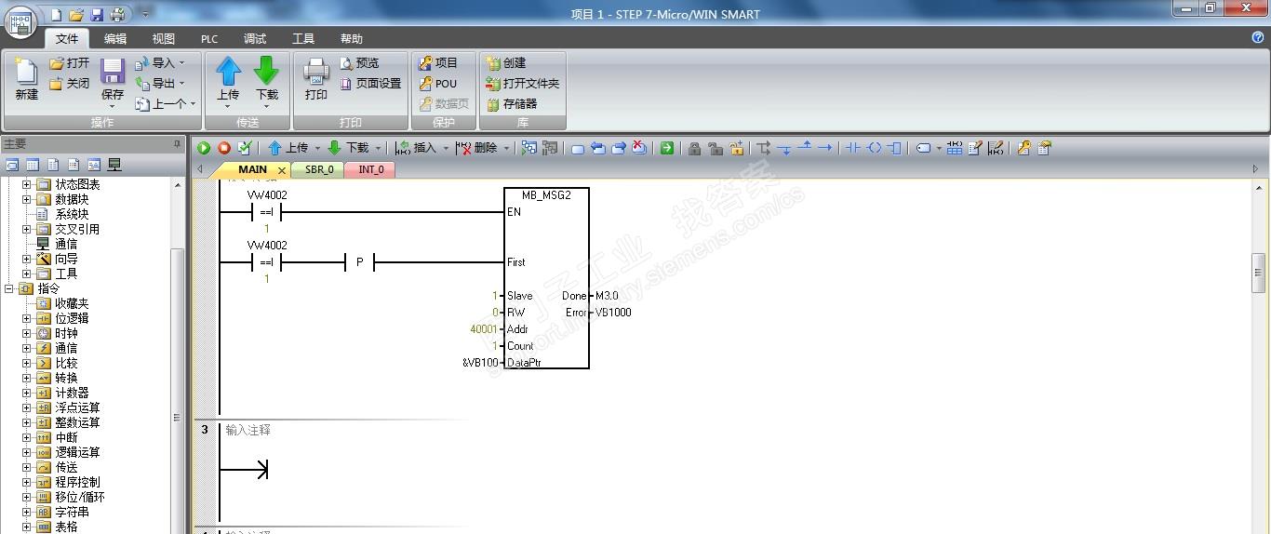Click the quick-access Save floppy icon
Image resolution: width=1271 pixels, height=534 pixels.
pyautogui.click(x=97, y=14)
